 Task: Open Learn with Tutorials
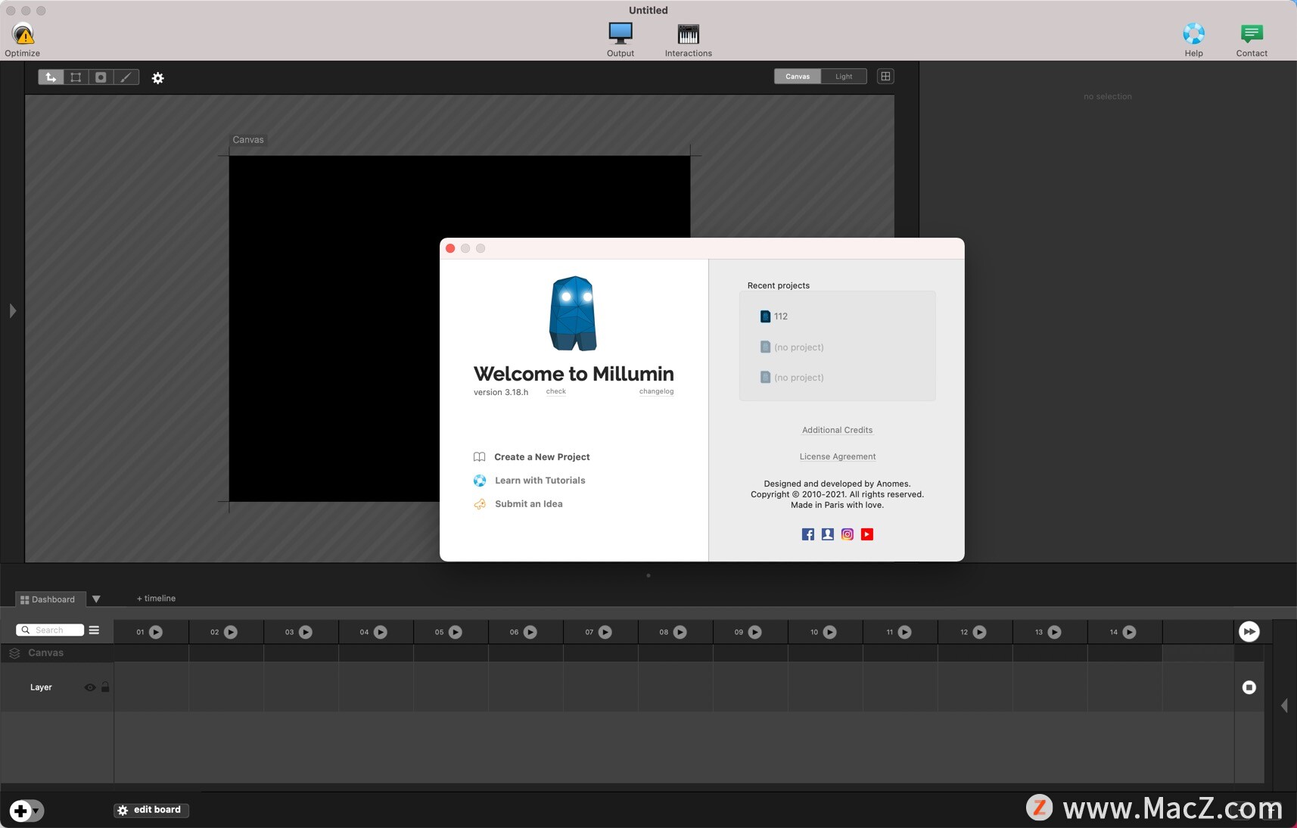[x=529, y=481]
